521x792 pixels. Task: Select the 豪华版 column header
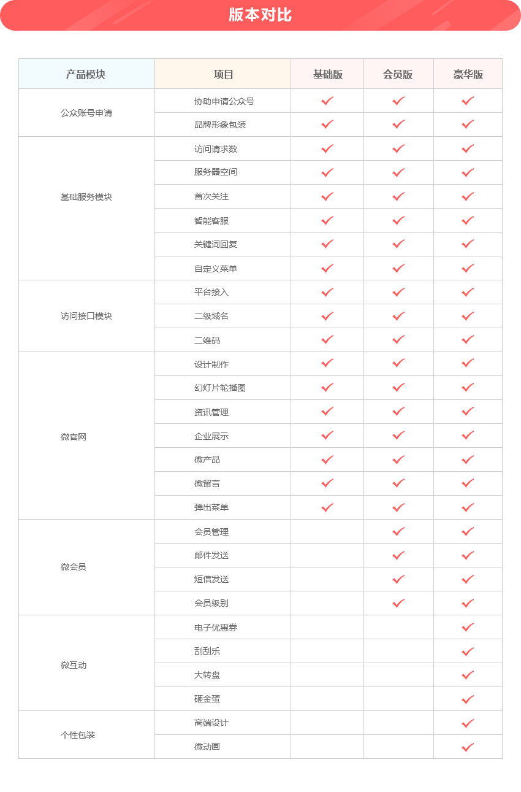tap(468, 74)
